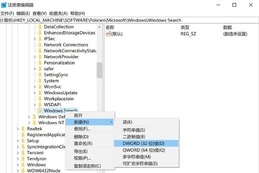259x173 pixels.
Task: Expand the WOW6432Node key arrow
Action: [x=18, y=171]
